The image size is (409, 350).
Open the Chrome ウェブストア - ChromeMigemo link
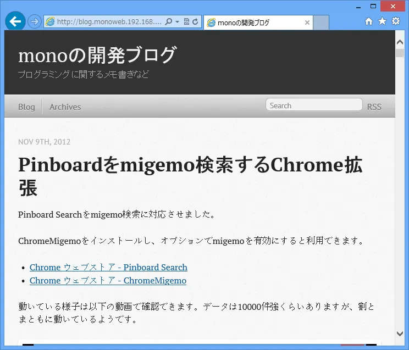pyautogui.click(x=108, y=281)
